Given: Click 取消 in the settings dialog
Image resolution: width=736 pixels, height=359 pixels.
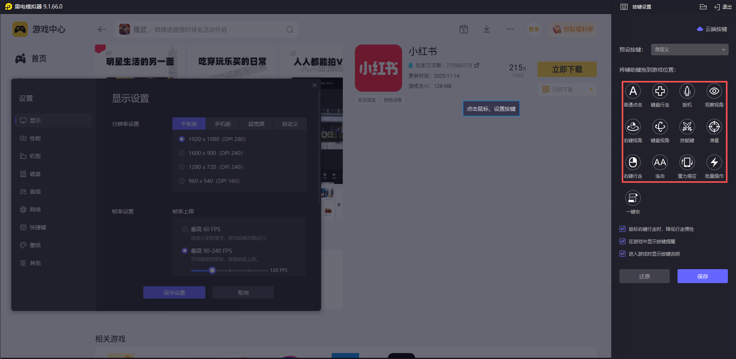Looking at the screenshot, I should click(243, 292).
